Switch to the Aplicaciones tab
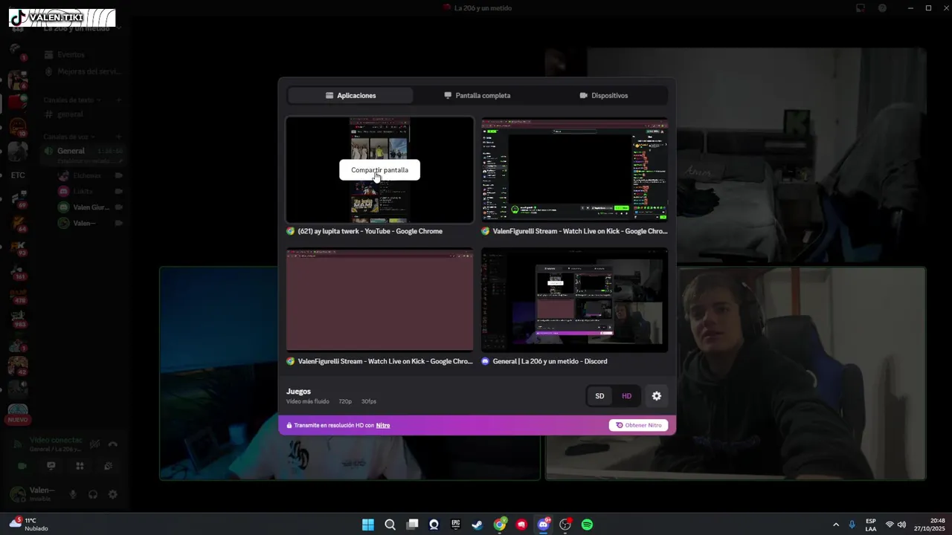Screen dimensions: 952x535 pyautogui.click(x=350, y=95)
